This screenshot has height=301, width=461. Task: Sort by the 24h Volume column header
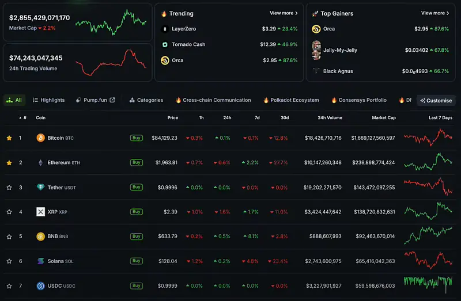point(330,117)
